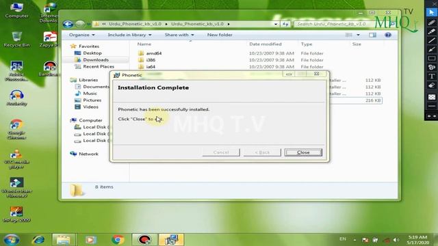Click the installer taskbar button
The width and height of the screenshot is (438, 246).
point(171,240)
